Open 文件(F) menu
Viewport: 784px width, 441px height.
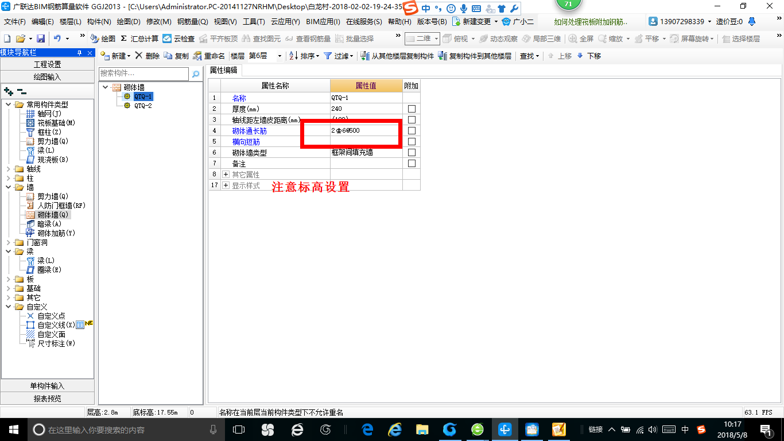click(x=15, y=22)
